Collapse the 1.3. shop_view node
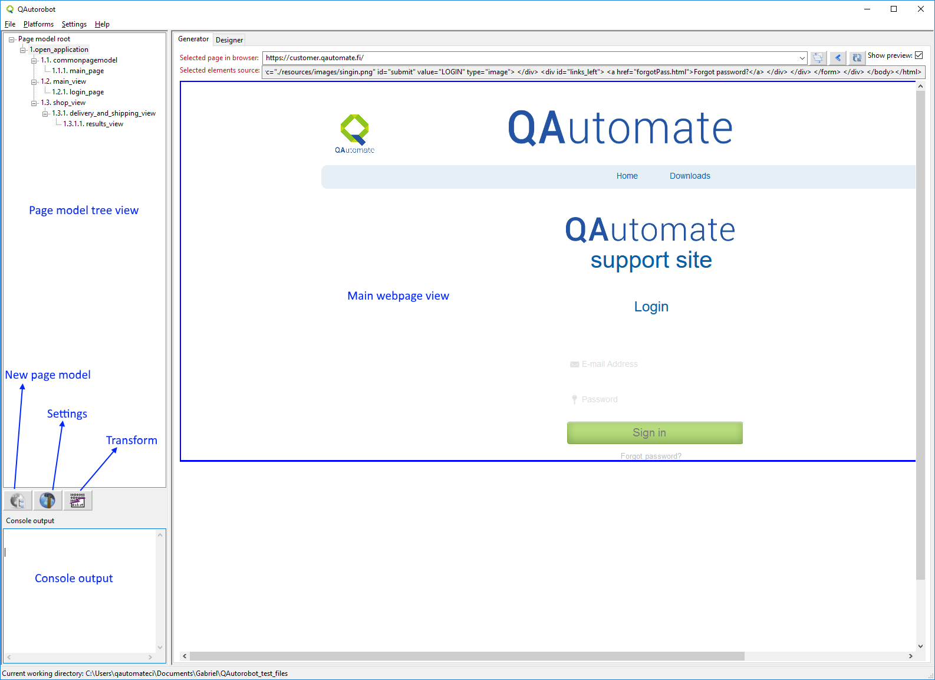Viewport: 935px width, 680px height. point(34,103)
